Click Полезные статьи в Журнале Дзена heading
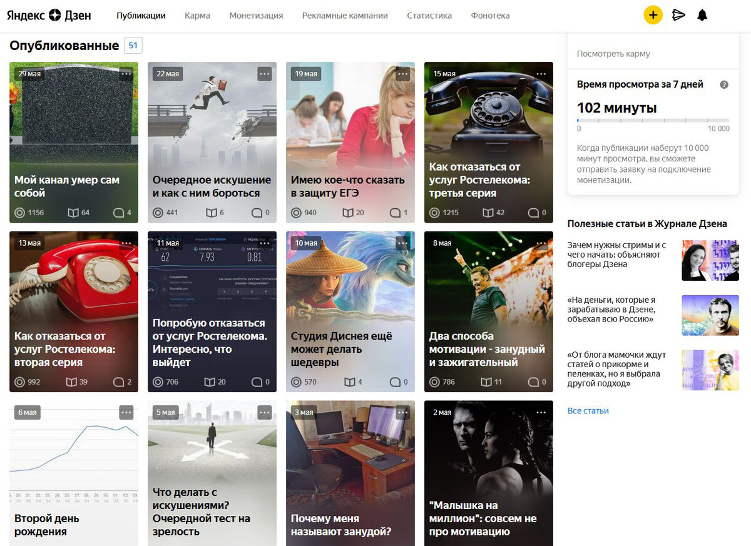Screen dimensions: 751x546 (x=647, y=224)
